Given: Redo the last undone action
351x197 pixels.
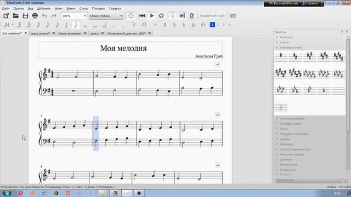Looking at the screenshot, I should click(x=54, y=16).
